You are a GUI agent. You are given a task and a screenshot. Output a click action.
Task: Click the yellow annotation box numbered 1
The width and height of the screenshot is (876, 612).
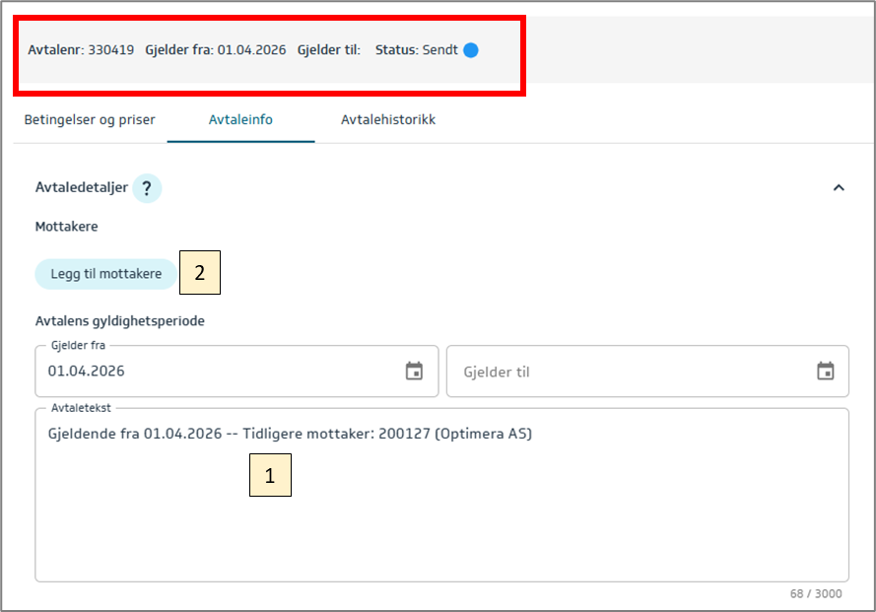270,475
